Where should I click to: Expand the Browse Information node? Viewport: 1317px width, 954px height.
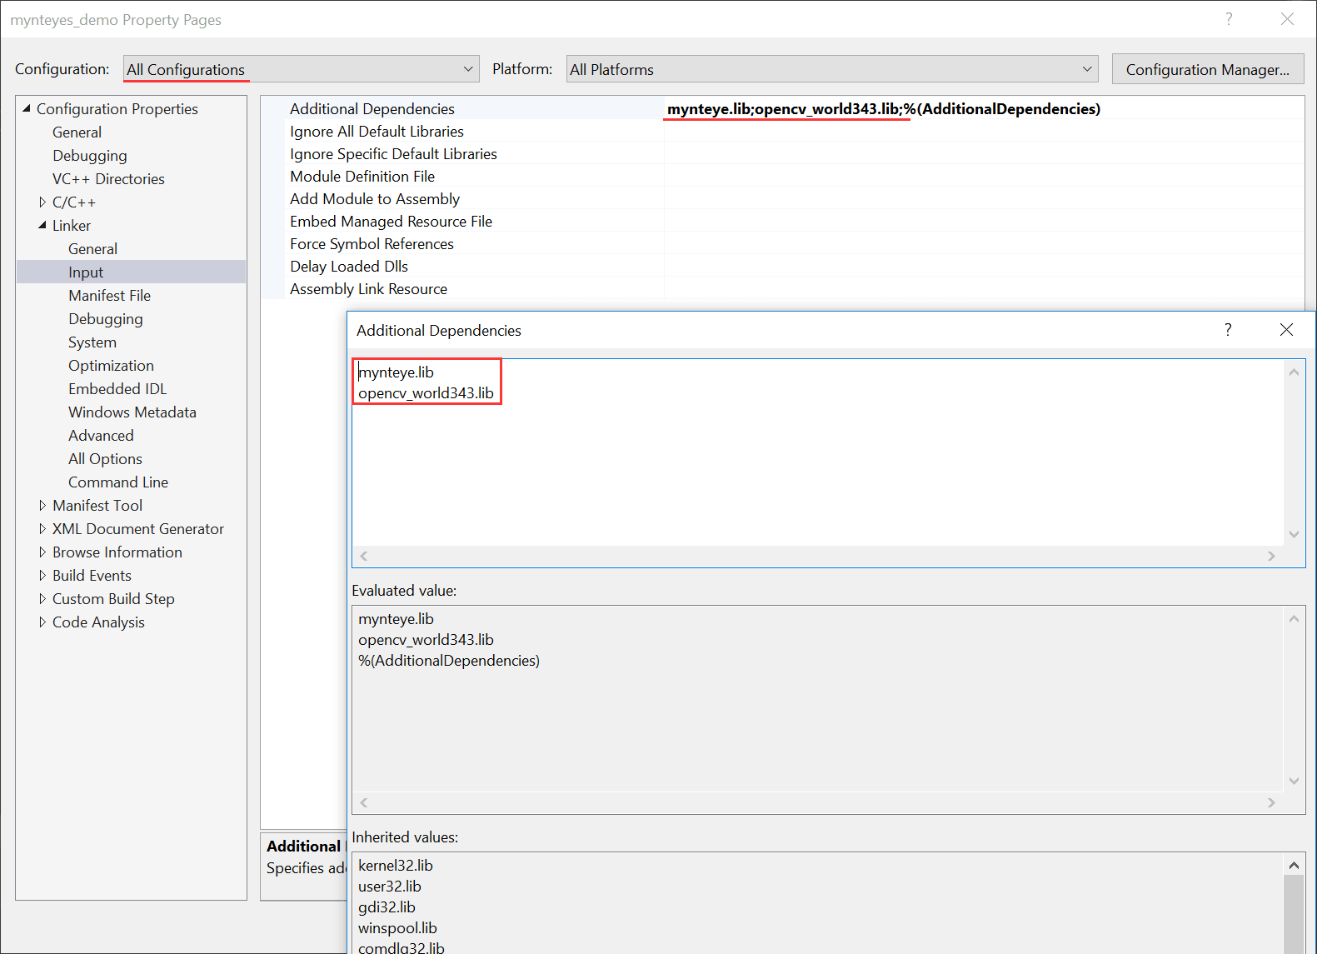click(42, 552)
